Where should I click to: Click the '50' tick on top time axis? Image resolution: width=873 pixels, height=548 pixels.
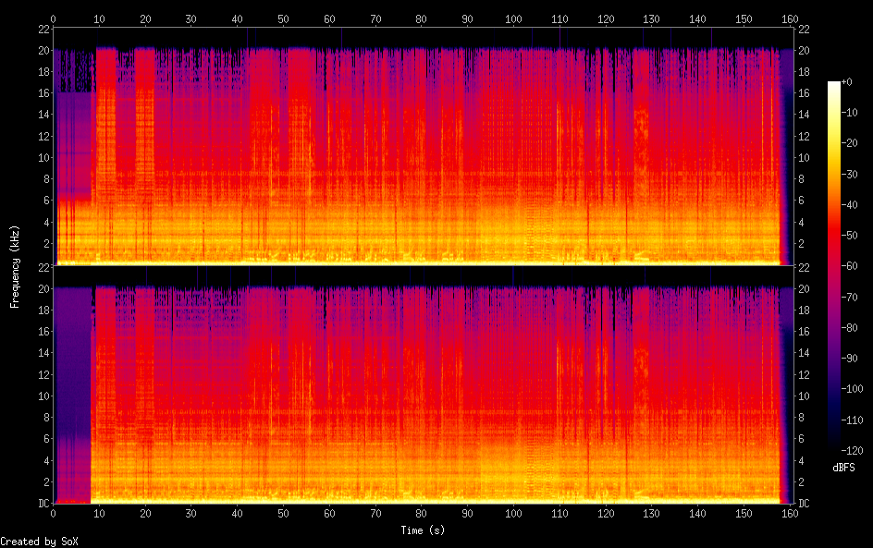283,18
